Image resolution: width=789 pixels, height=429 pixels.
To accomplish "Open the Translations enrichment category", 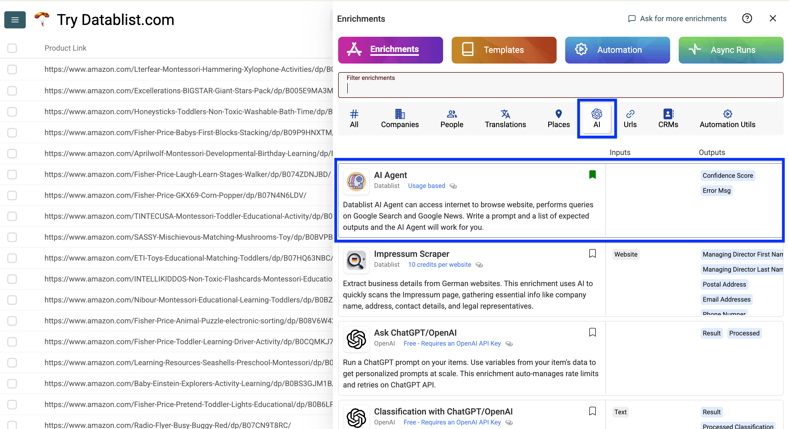I will click(x=505, y=118).
